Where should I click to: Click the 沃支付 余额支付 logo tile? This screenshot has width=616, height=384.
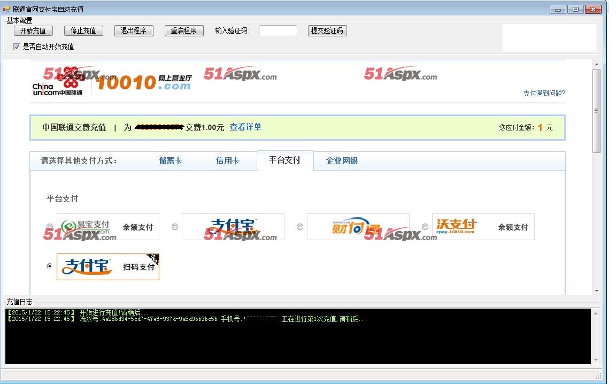pyautogui.click(x=483, y=227)
